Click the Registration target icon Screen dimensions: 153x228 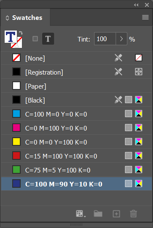tap(139, 72)
